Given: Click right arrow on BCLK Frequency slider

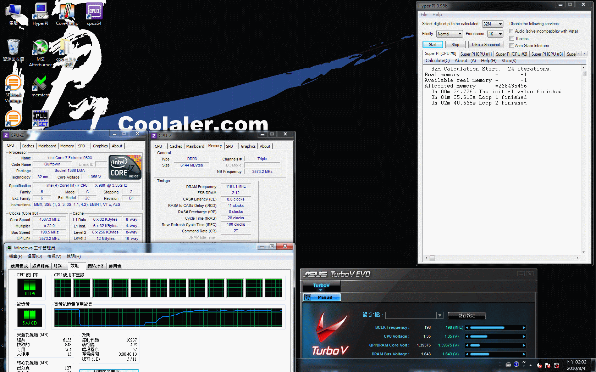Looking at the screenshot, I should [x=524, y=328].
